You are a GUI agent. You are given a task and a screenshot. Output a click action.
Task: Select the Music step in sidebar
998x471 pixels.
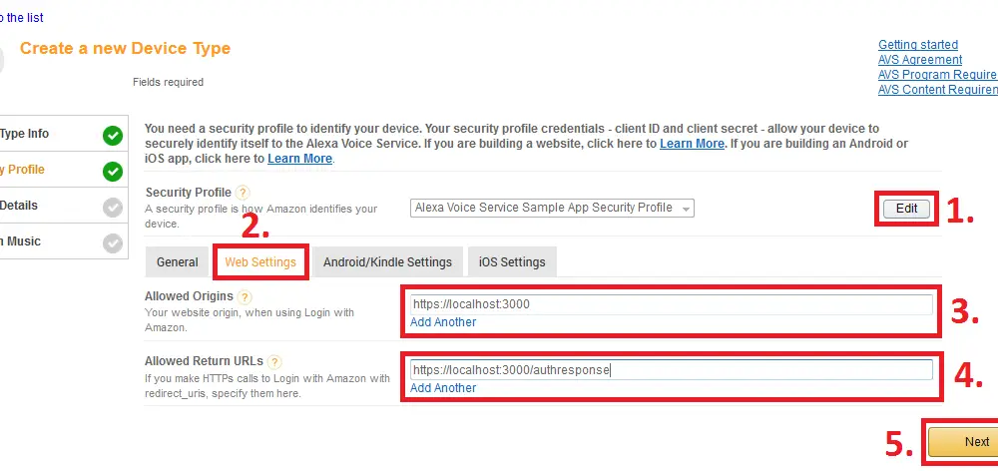click(x=64, y=241)
